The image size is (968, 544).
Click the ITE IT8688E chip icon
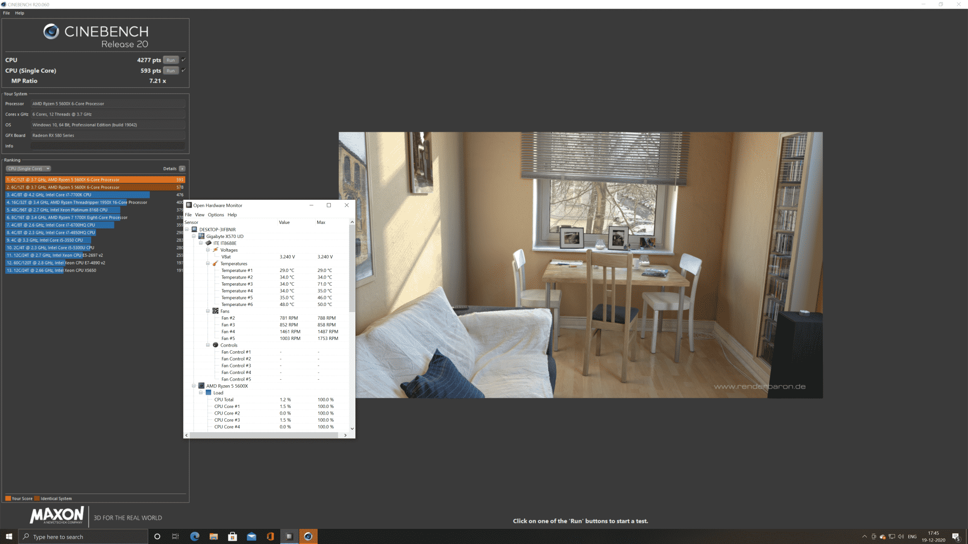click(208, 243)
